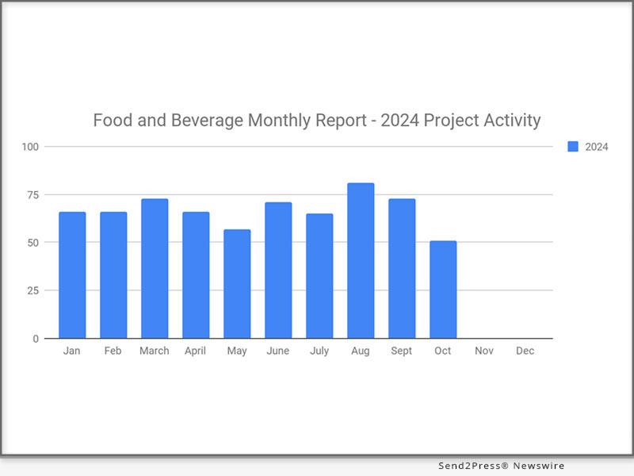Click the March bar
The height and width of the screenshot is (476, 634).
click(155, 268)
